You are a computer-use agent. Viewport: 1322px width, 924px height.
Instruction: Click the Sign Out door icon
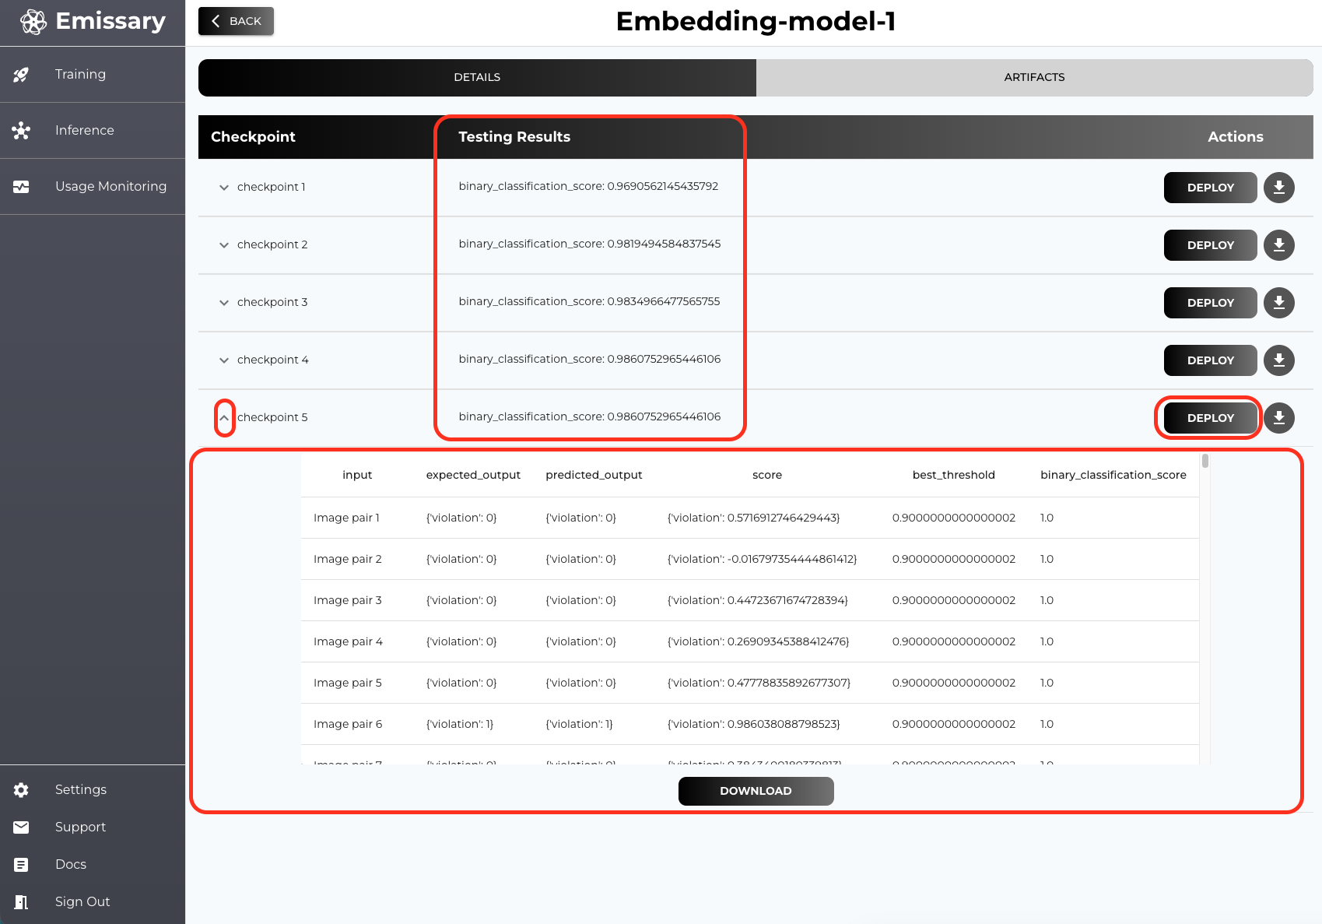(x=21, y=902)
